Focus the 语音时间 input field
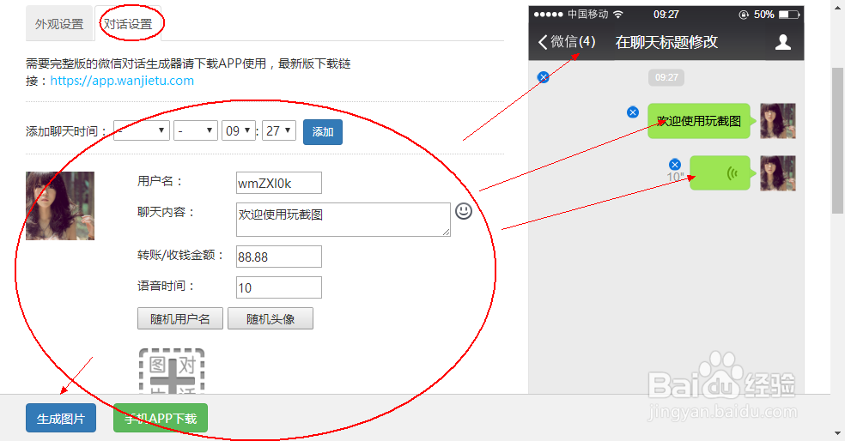The image size is (845, 441). [278, 287]
